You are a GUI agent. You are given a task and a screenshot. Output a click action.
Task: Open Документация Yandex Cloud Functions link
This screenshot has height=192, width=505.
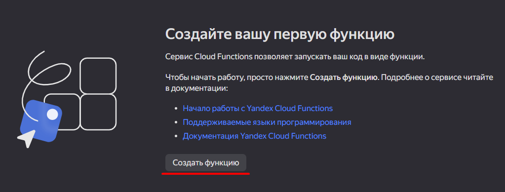click(x=254, y=136)
